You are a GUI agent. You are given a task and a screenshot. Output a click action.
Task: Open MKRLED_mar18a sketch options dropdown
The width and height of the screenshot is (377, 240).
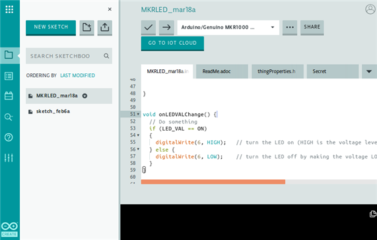85,96
